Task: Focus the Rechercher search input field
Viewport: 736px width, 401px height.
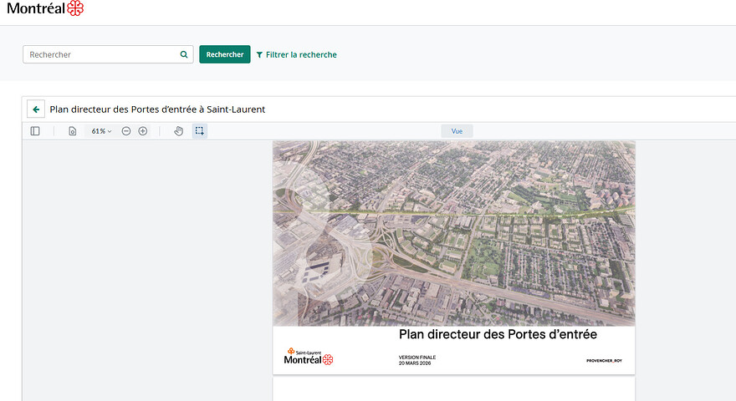Action: click(x=108, y=54)
